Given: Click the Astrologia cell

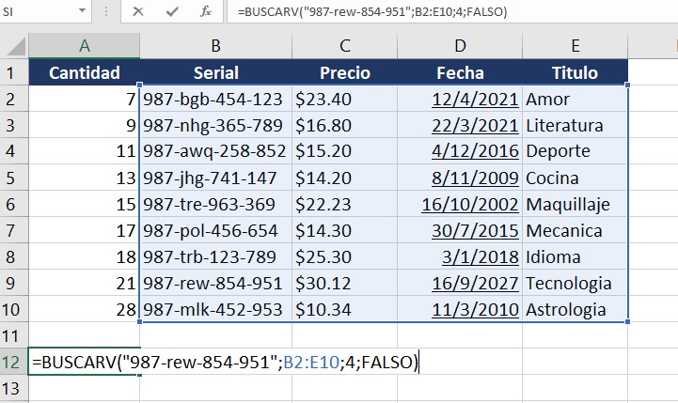Looking at the screenshot, I should click(575, 309).
